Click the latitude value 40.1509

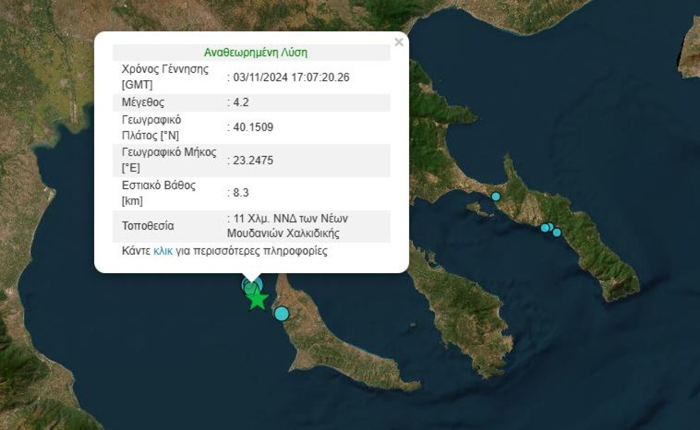pos(250,128)
